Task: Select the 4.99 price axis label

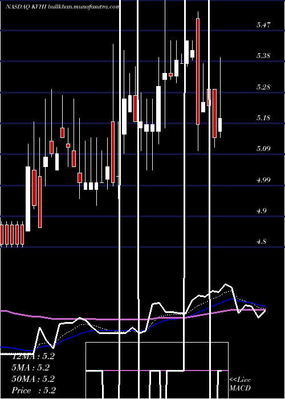Action: (263, 180)
